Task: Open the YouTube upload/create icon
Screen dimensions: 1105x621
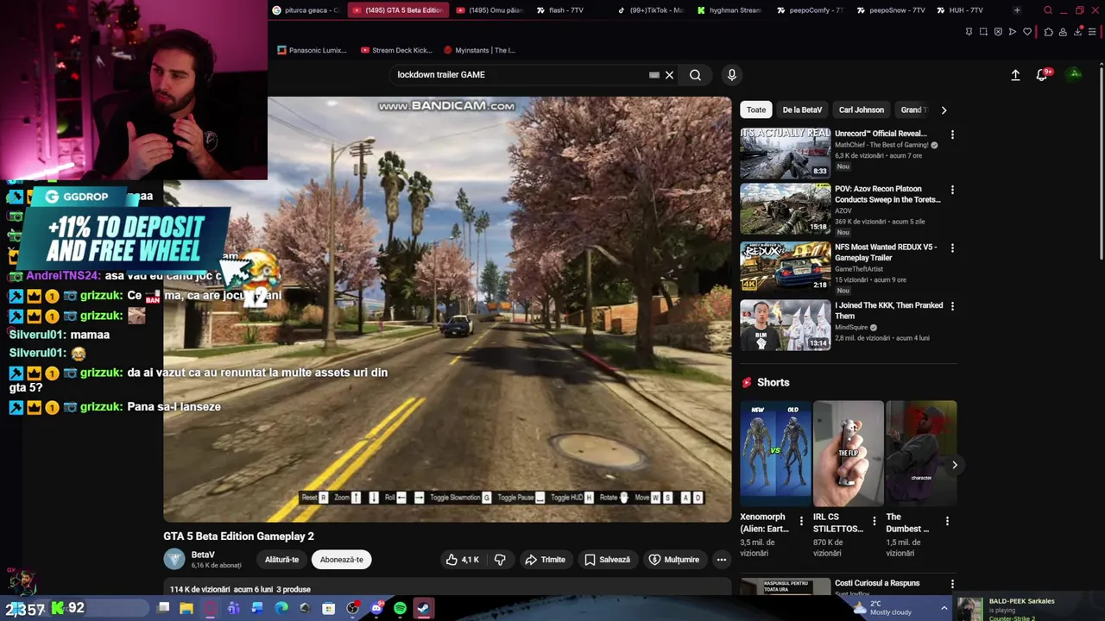Action: (1015, 75)
